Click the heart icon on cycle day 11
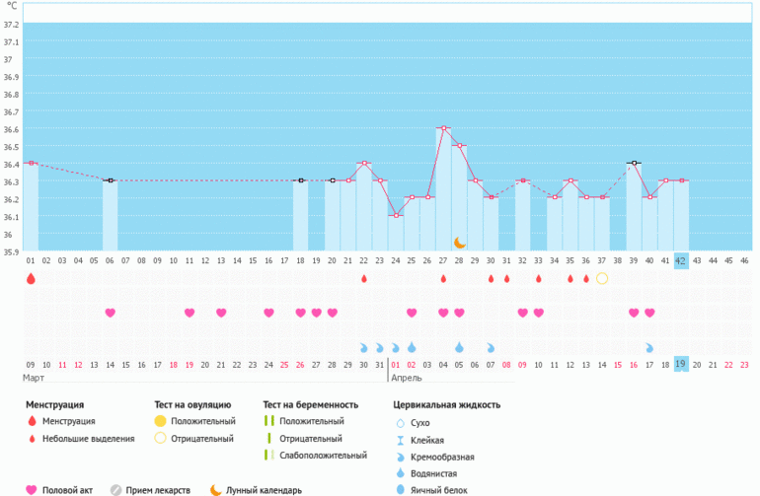The image size is (760, 496). pyautogui.click(x=190, y=313)
